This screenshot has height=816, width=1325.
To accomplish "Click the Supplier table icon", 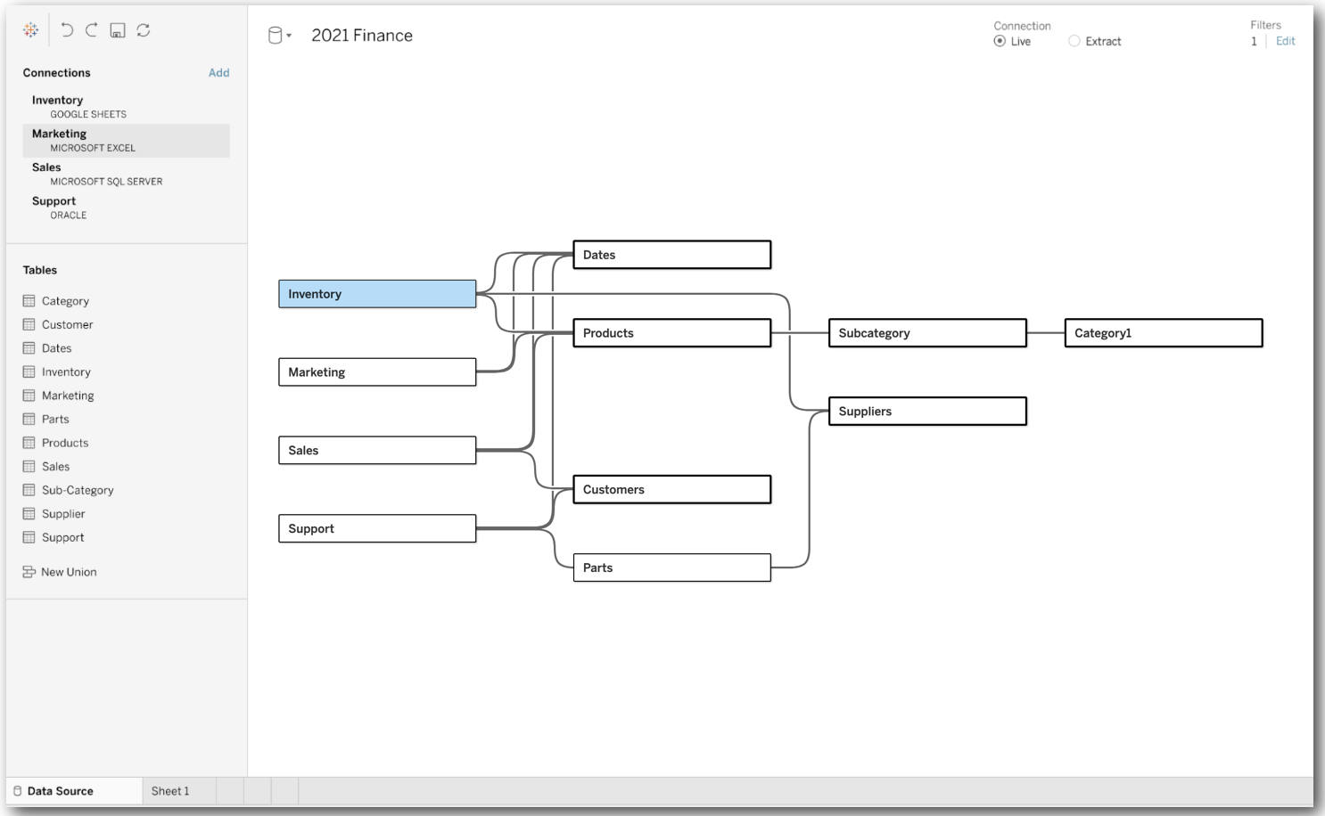I will click(x=29, y=514).
